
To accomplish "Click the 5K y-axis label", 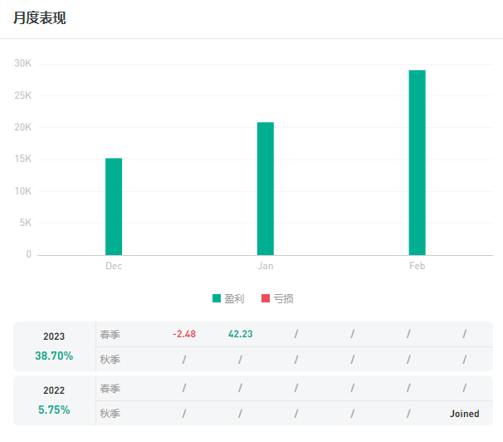I will [26, 223].
